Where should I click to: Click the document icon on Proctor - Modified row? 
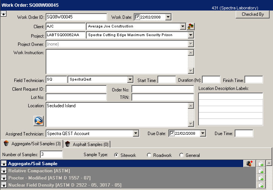tap(260, 178)
